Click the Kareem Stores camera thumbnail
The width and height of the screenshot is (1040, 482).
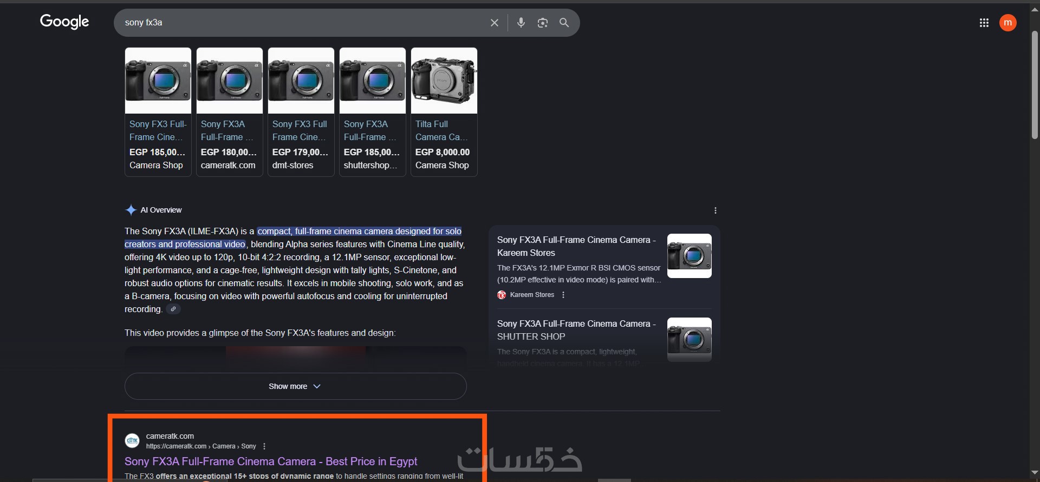(x=690, y=256)
